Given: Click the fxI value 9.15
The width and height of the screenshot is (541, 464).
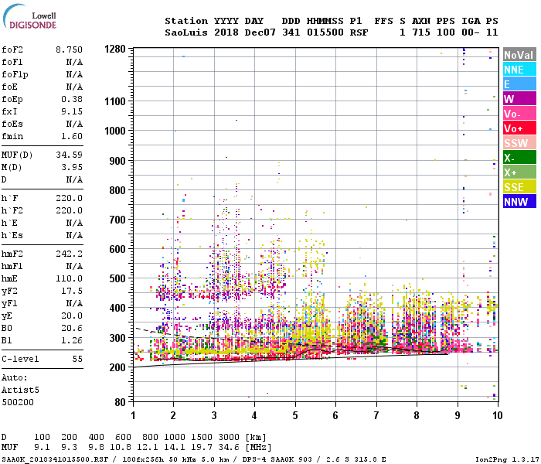Looking at the screenshot, I should point(72,111).
